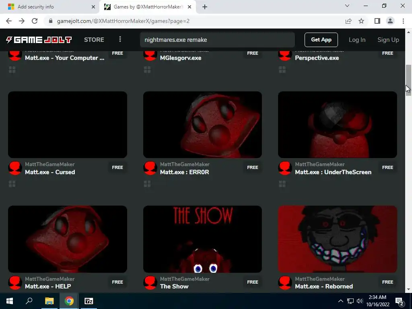Close the Games by @XMattHorrorMakerX tab
This screenshot has height=309, width=412.
click(x=190, y=7)
